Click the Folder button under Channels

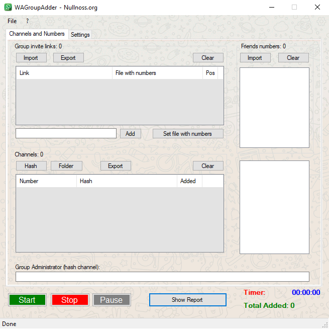click(66, 166)
